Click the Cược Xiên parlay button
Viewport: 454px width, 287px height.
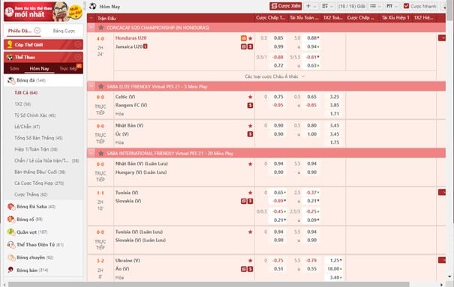pyautogui.click(x=286, y=6)
